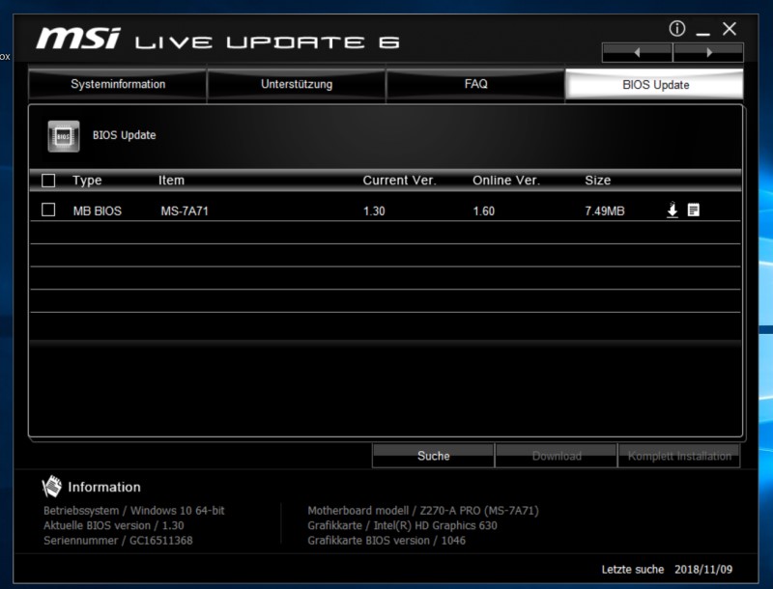Viewport: 773px width, 589px height.
Task: Click the Aktuelle BIOS version line
Action: coord(113,525)
